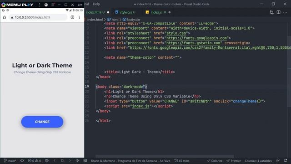Open the Help menu in VS Code
Screen dimensions: 291x164
coord(96,4)
